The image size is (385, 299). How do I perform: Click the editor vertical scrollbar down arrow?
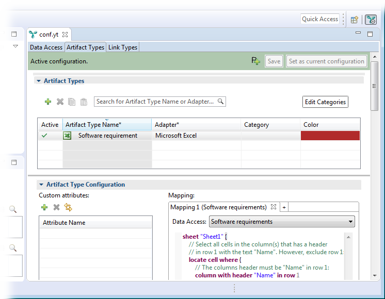pyautogui.click(x=375, y=275)
